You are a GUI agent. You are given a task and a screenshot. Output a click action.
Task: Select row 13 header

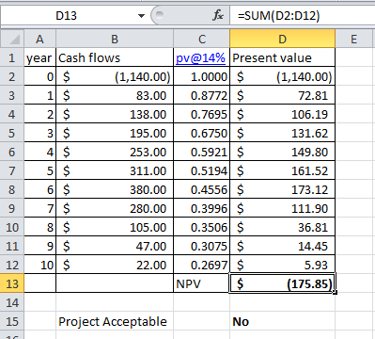pyautogui.click(x=12, y=283)
